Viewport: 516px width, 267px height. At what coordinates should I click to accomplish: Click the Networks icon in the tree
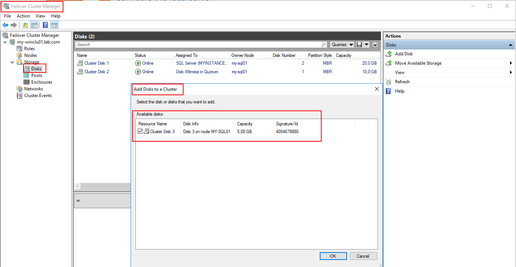[19, 89]
